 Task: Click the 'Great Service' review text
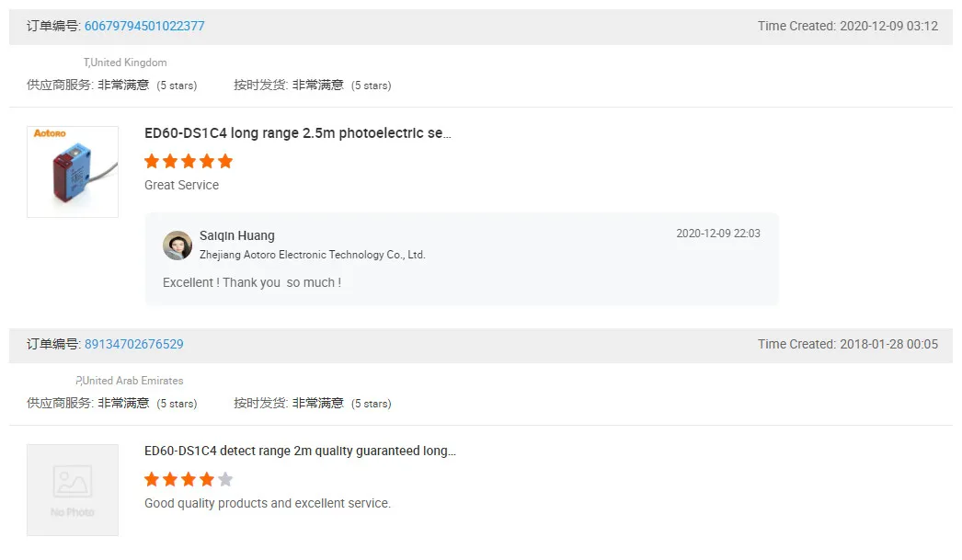181,185
